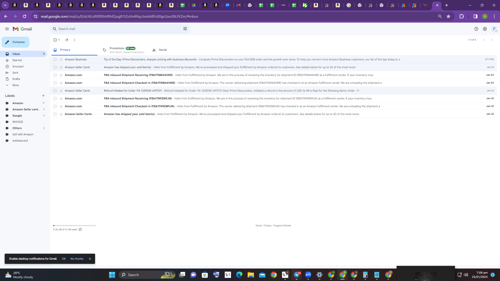
Task: Dismiss the desktop notifications banner
Action: point(90,259)
